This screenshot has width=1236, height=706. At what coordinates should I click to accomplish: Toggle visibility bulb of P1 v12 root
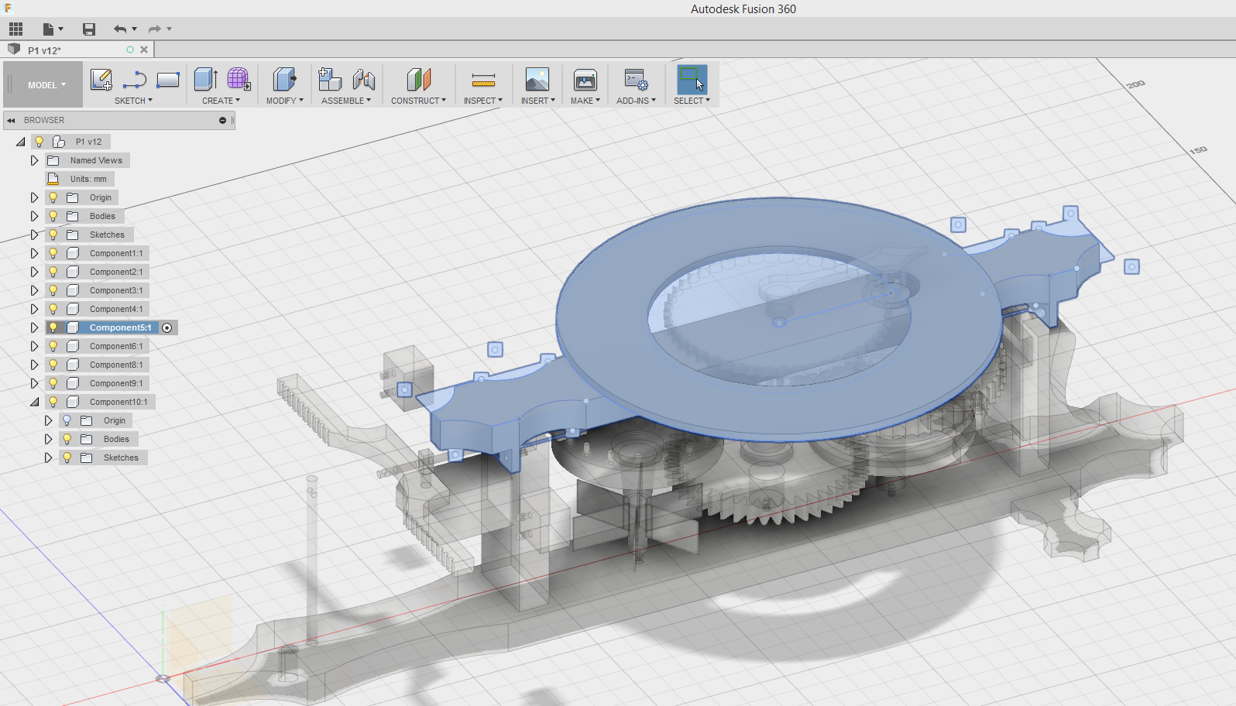point(39,142)
